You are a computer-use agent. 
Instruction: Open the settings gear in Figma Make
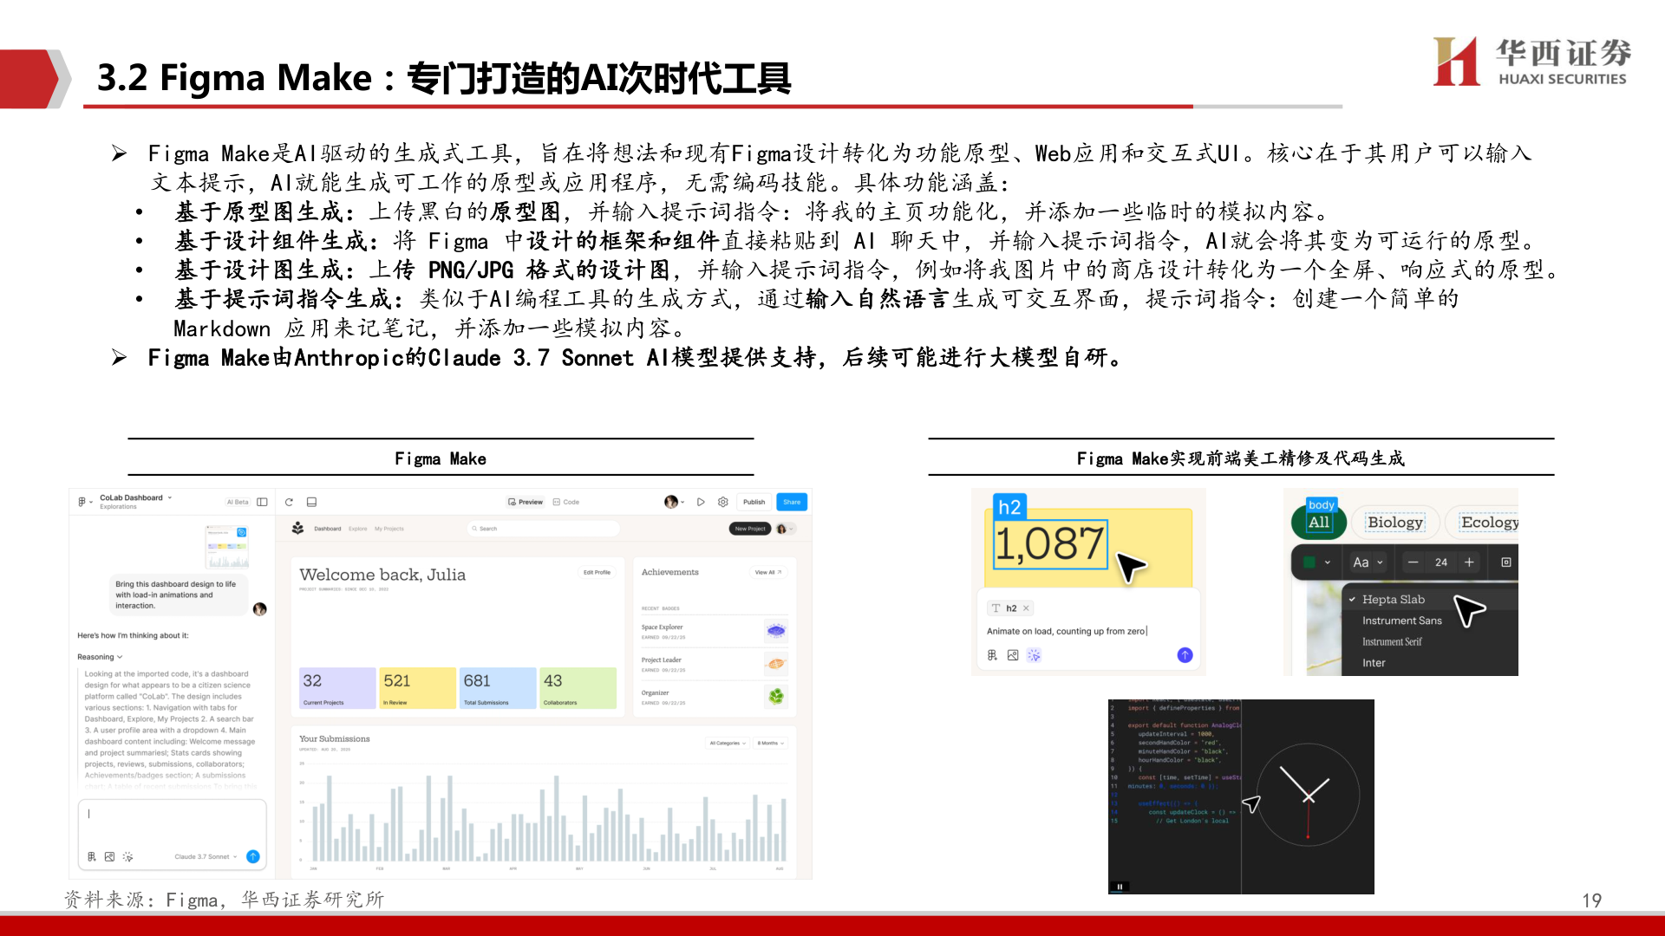tap(723, 502)
